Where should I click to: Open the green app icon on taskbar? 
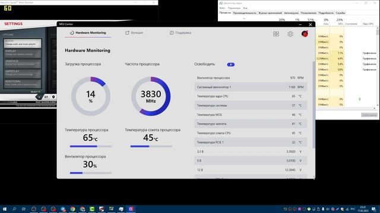[92, 209]
